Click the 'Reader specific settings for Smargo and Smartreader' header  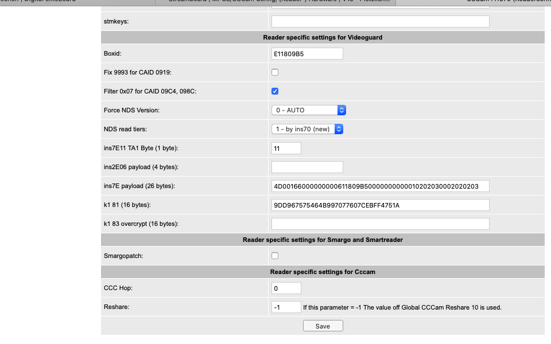323,240
